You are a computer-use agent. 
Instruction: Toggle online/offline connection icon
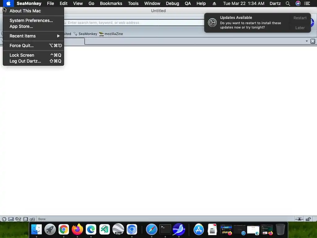point(299,219)
